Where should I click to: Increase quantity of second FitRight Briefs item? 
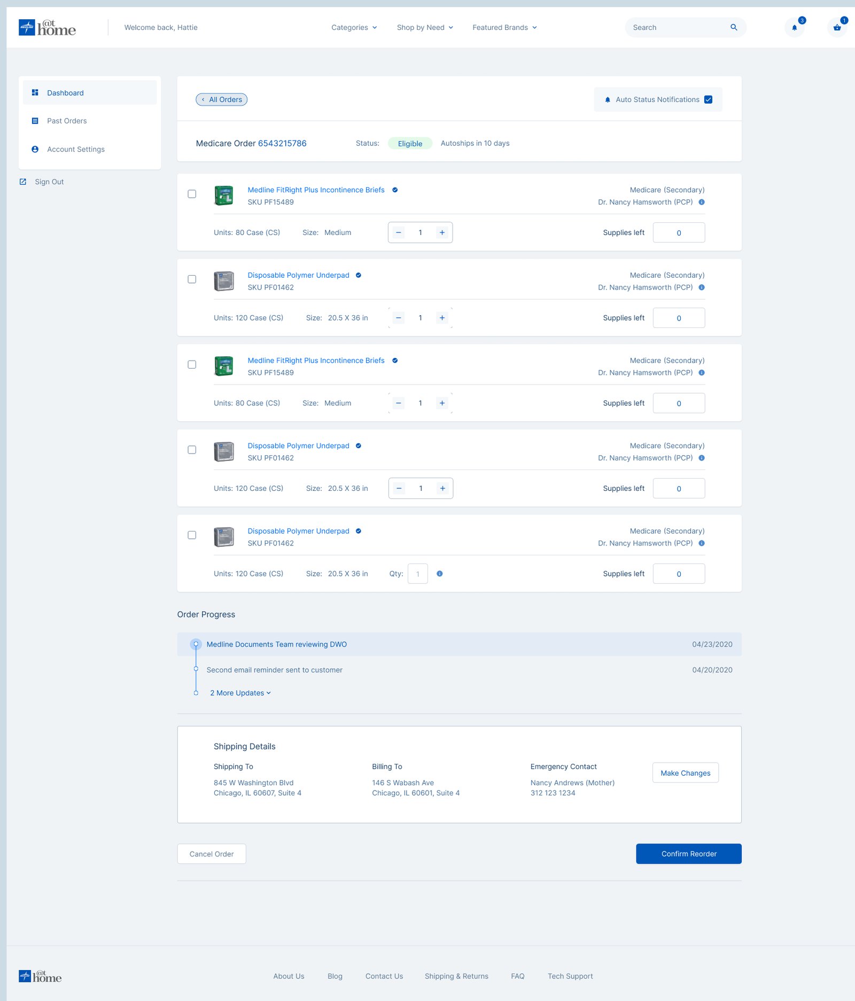(442, 403)
